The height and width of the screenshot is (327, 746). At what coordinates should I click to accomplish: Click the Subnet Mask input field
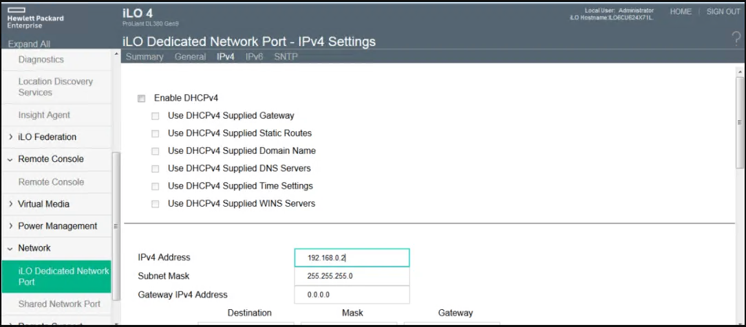click(352, 276)
